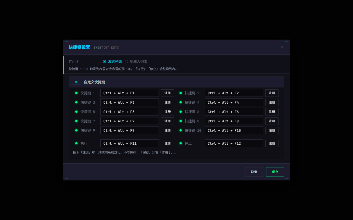Click the 执行 shortcut field Ctrl+Alt+F11
The image size is (353, 220).
(x=130, y=143)
